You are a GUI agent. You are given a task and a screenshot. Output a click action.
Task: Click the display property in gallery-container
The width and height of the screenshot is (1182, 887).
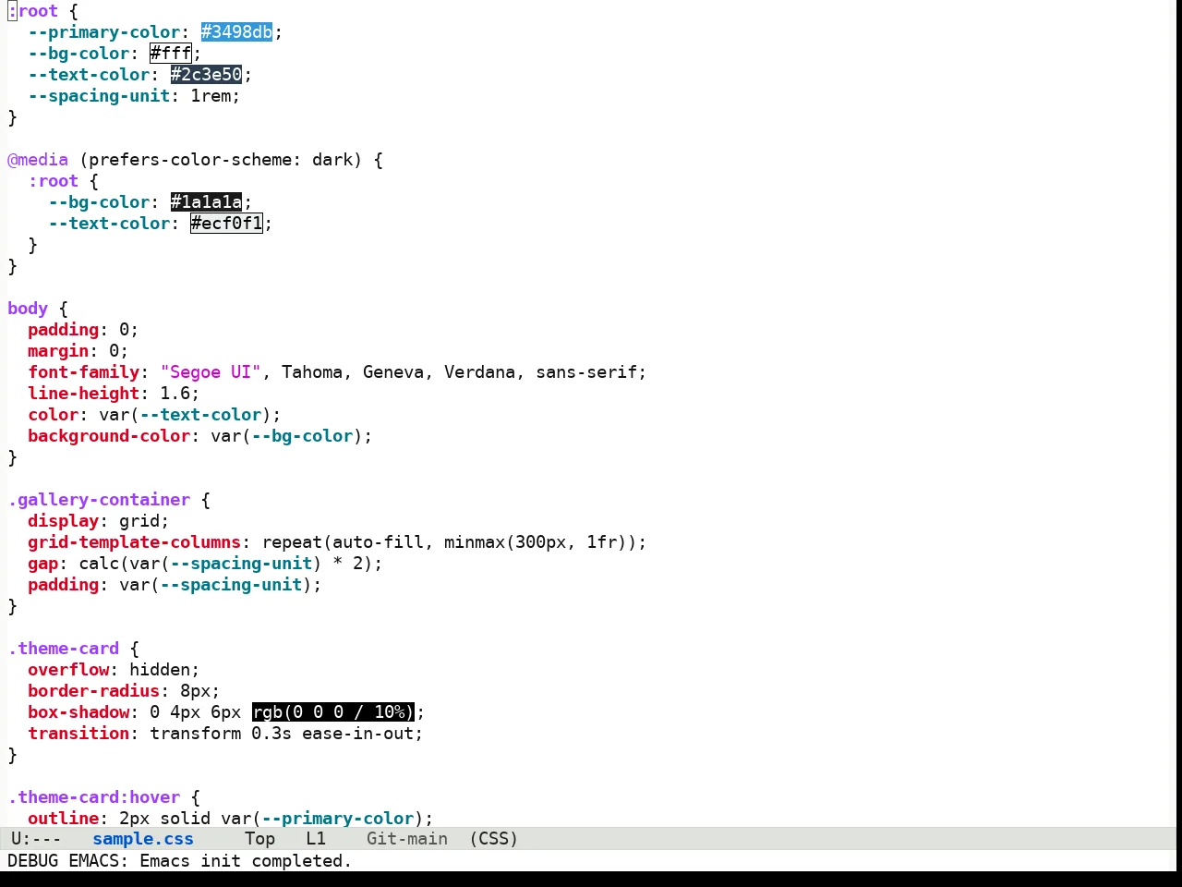[64, 521]
